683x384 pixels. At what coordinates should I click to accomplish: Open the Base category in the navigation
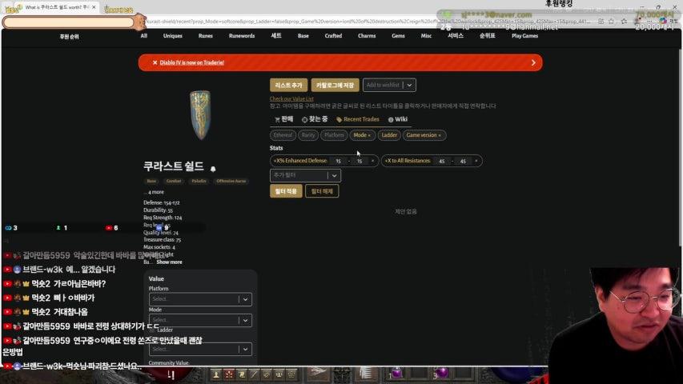(x=303, y=36)
